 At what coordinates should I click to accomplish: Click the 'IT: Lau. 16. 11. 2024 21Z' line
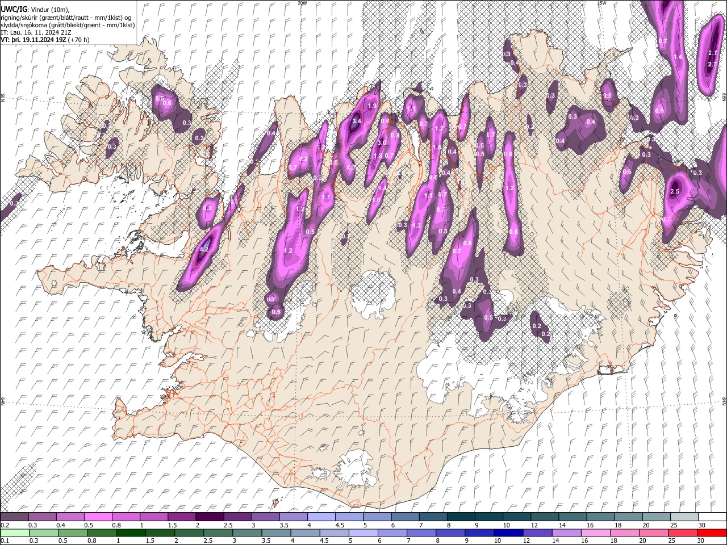click(x=36, y=32)
